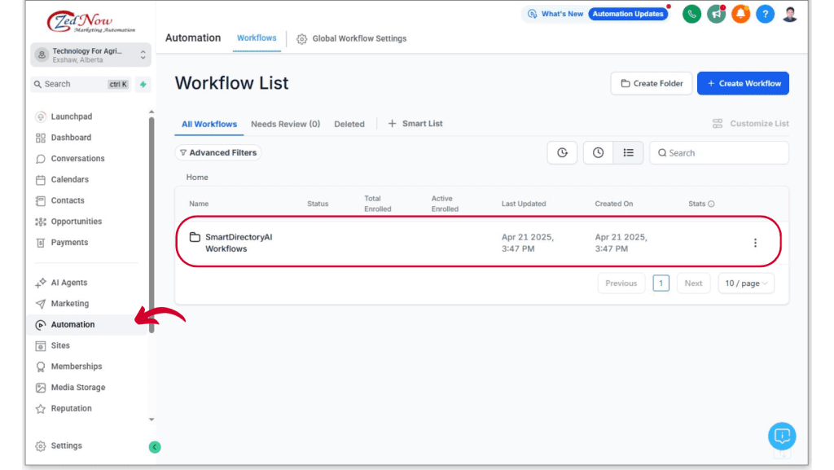834x470 pixels.
Task: Open Global Workflow Settings
Action: pos(359,38)
